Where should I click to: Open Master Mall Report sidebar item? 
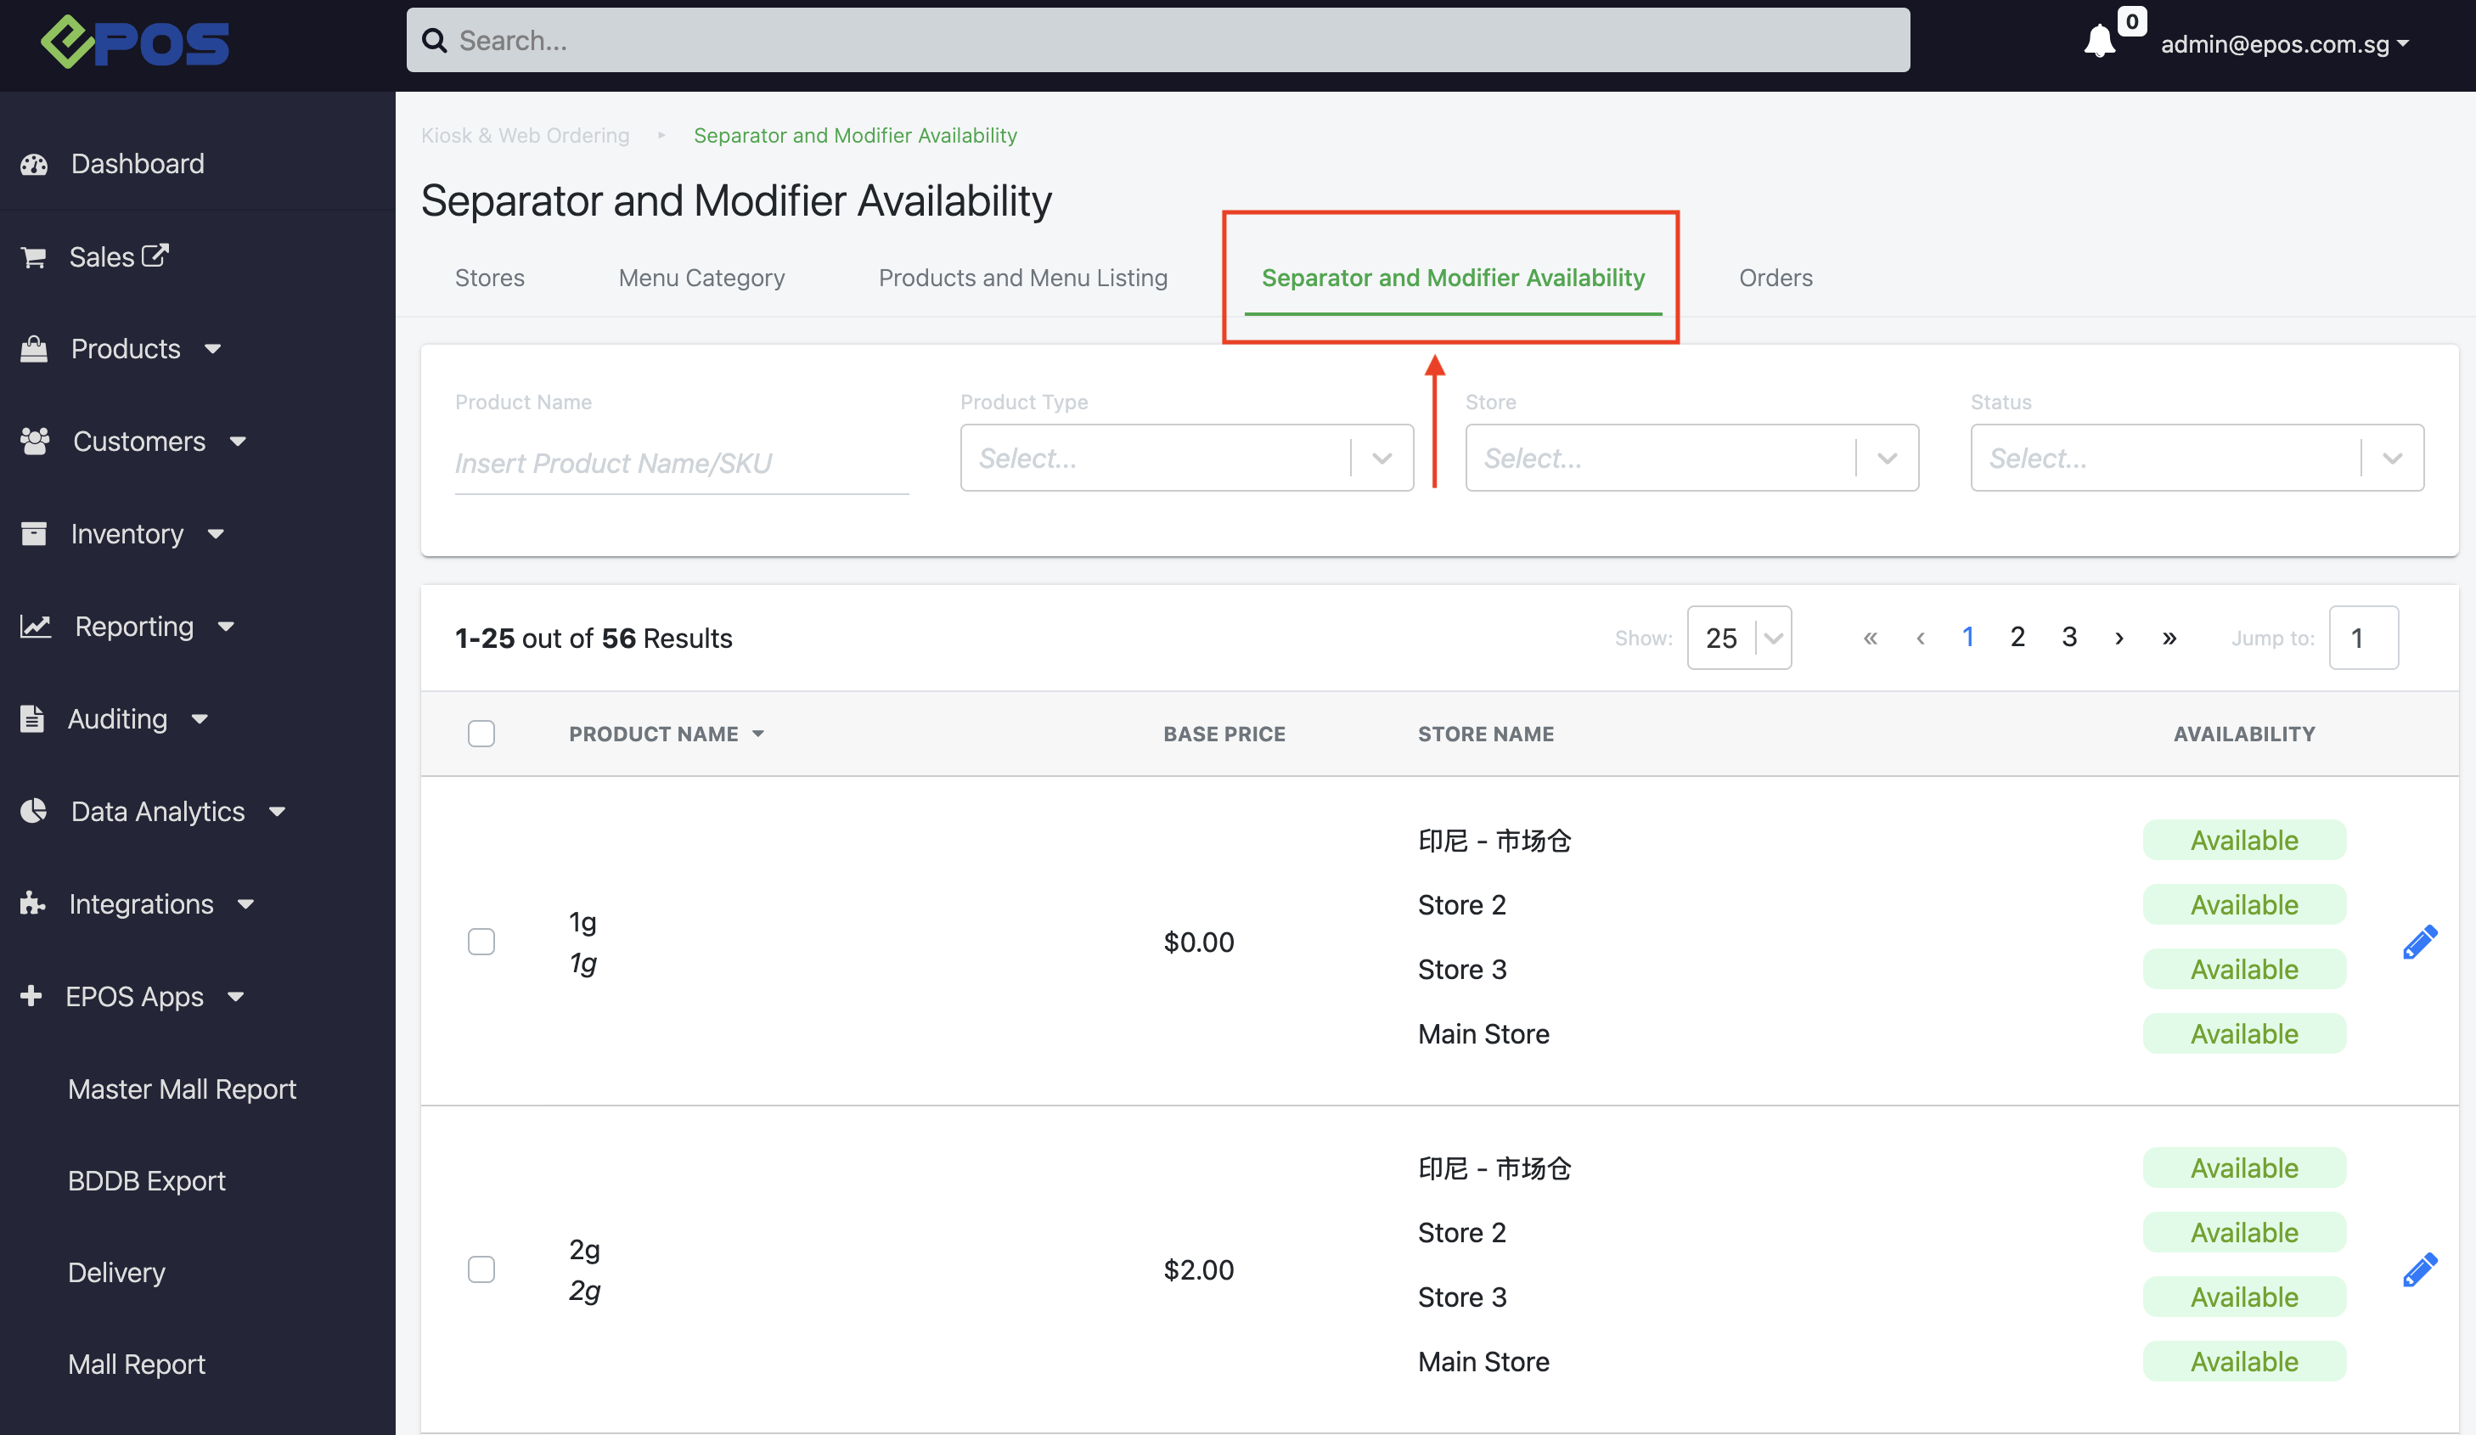point(182,1089)
